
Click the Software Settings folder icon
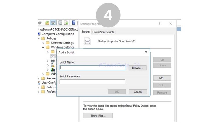click(48, 43)
